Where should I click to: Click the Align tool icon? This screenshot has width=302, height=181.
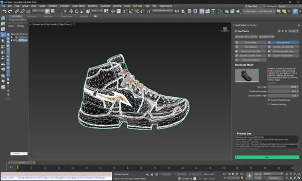183,11
